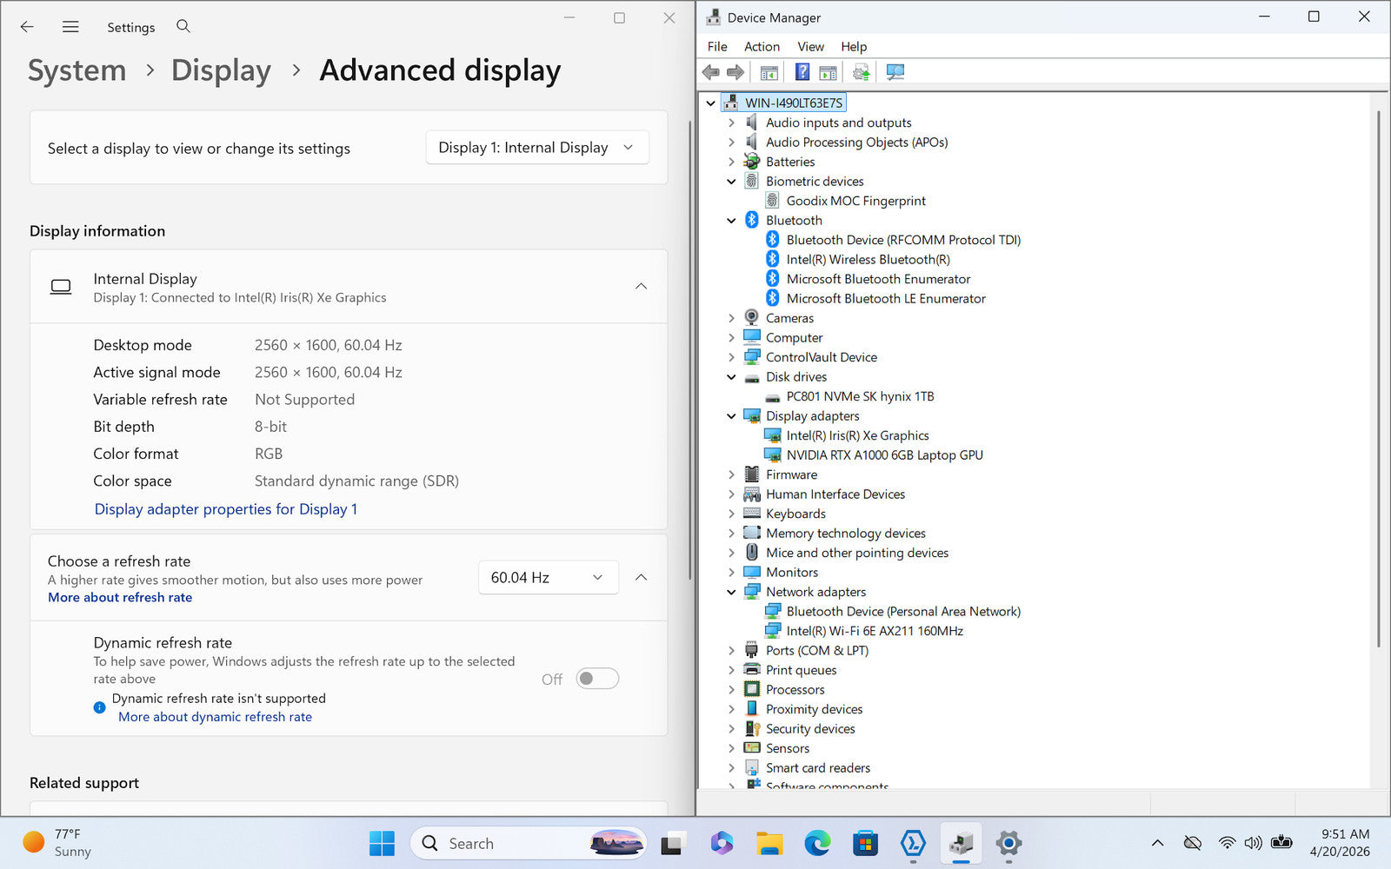Toggle the Dynamic refresh rate switch
The image size is (1391, 869).
pos(597,679)
